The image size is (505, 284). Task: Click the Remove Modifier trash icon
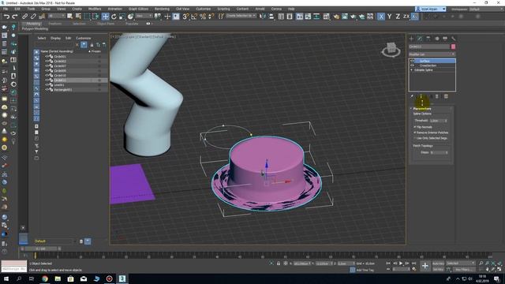[x=437, y=96]
